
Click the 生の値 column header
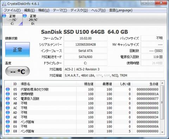(146, 84)
